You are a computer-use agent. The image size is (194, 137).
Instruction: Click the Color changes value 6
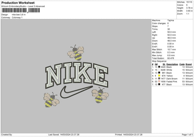pyautogui.click(x=168, y=23)
